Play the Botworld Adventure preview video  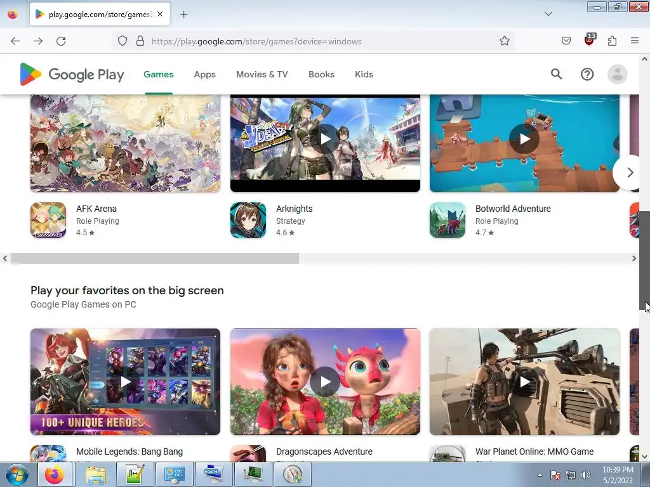coord(524,139)
